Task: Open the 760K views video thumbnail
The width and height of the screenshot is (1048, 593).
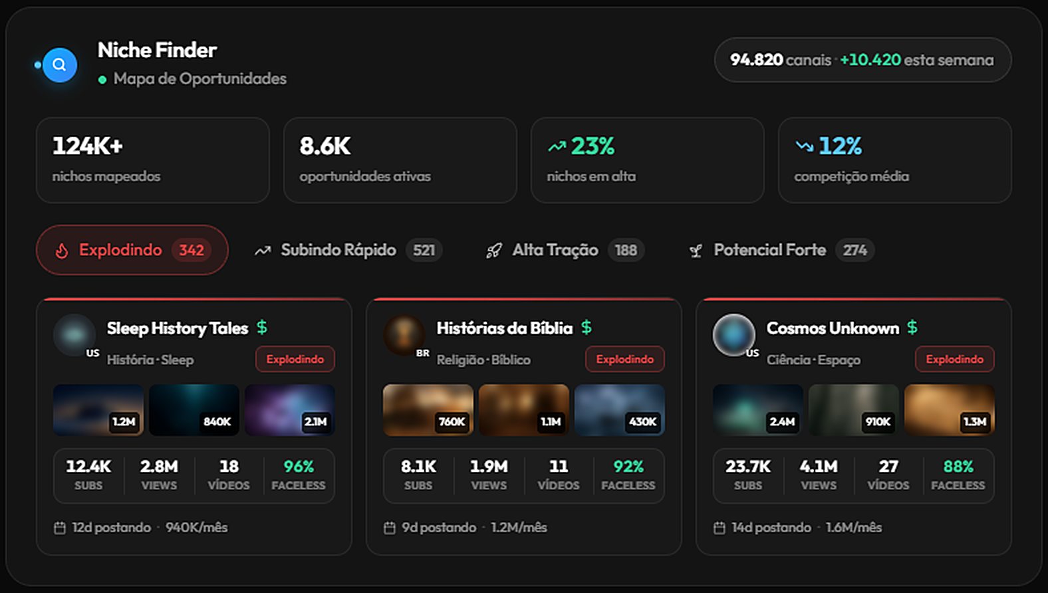Action: (x=428, y=410)
